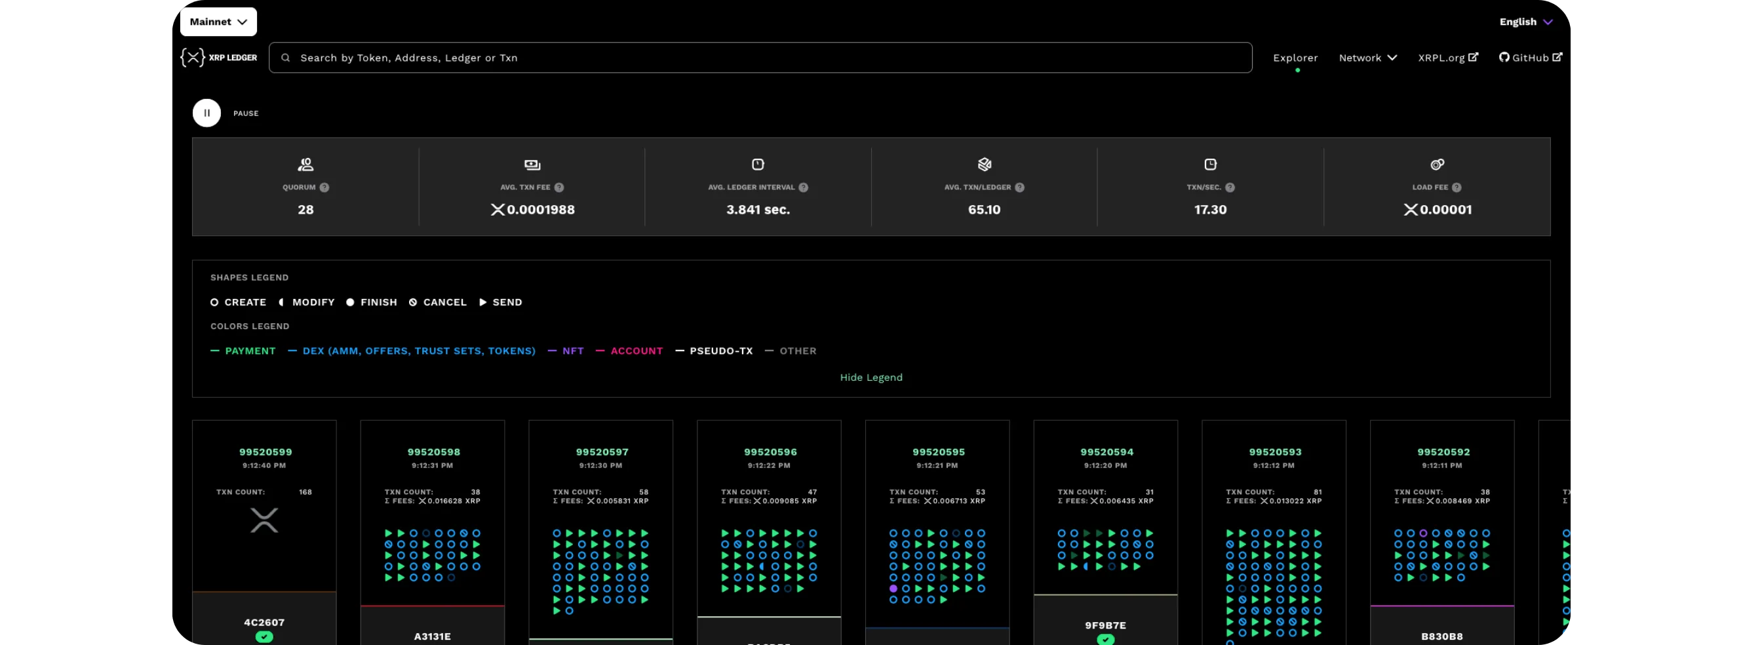The image size is (1743, 645).
Task: Open the GitHub external link
Action: (1530, 58)
